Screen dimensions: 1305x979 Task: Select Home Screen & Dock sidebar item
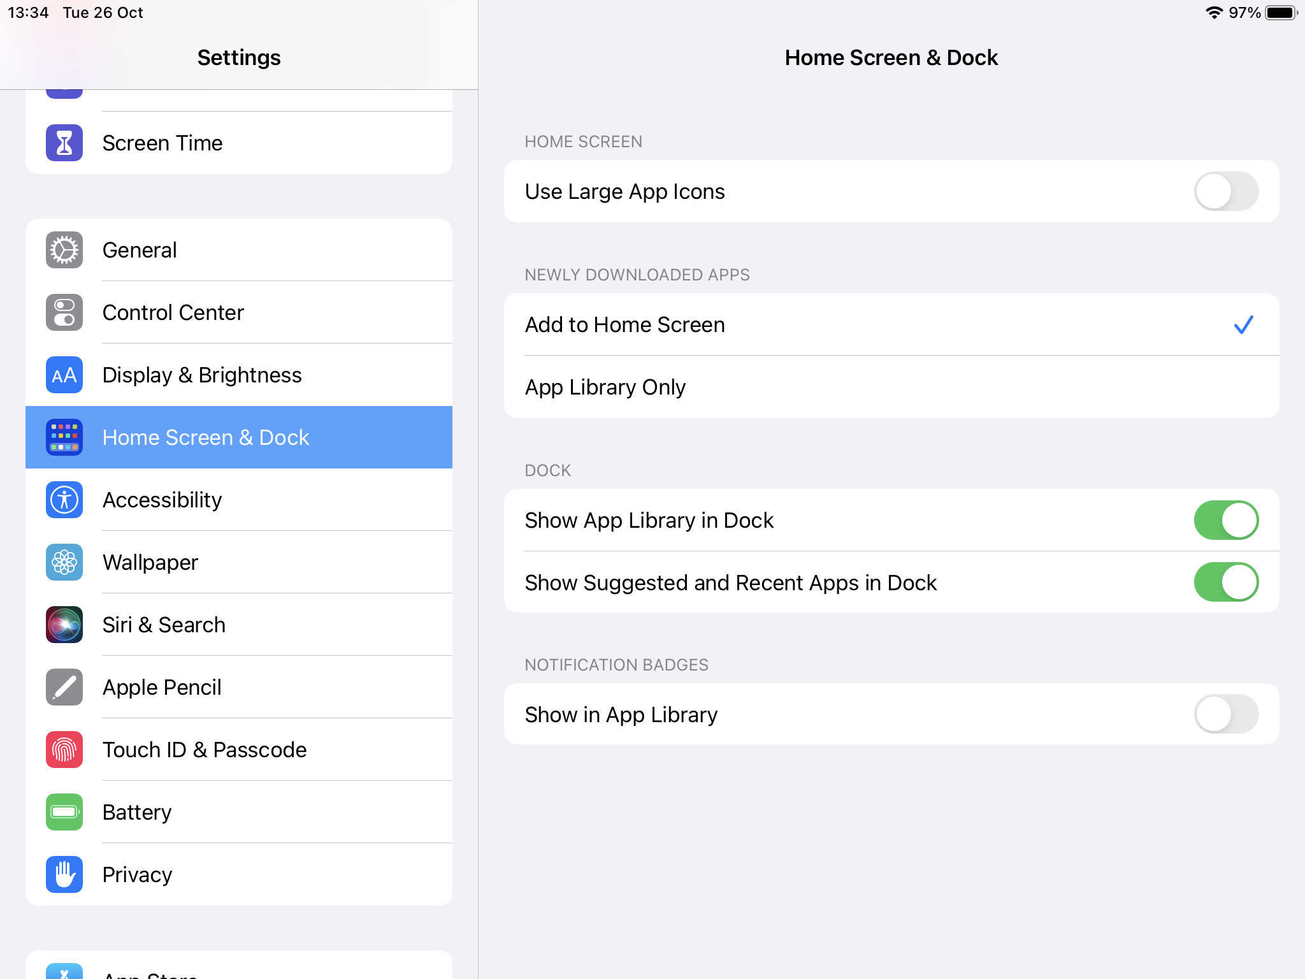click(x=239, y=437)
